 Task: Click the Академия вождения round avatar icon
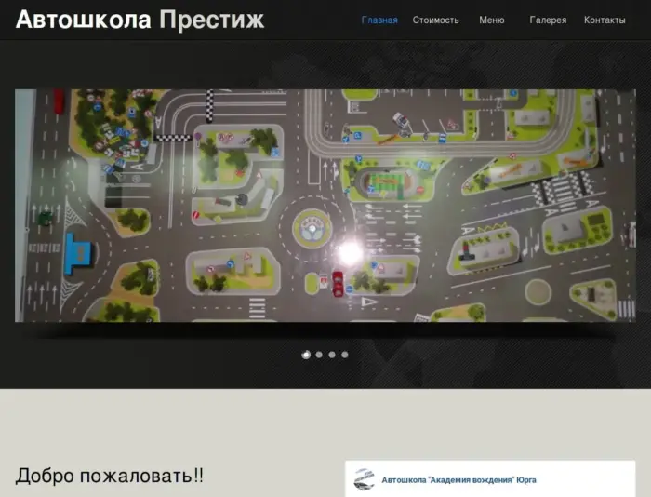pyautogui.click(x=365, y=479)
